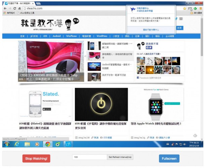Click the iOS 軟體《Slated》 article title
Screen dimensions: 205x168
[45, 126]
